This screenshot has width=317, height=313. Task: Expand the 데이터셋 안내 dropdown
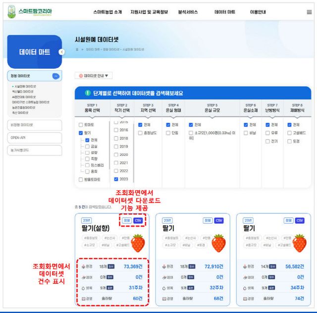[94, 76]
